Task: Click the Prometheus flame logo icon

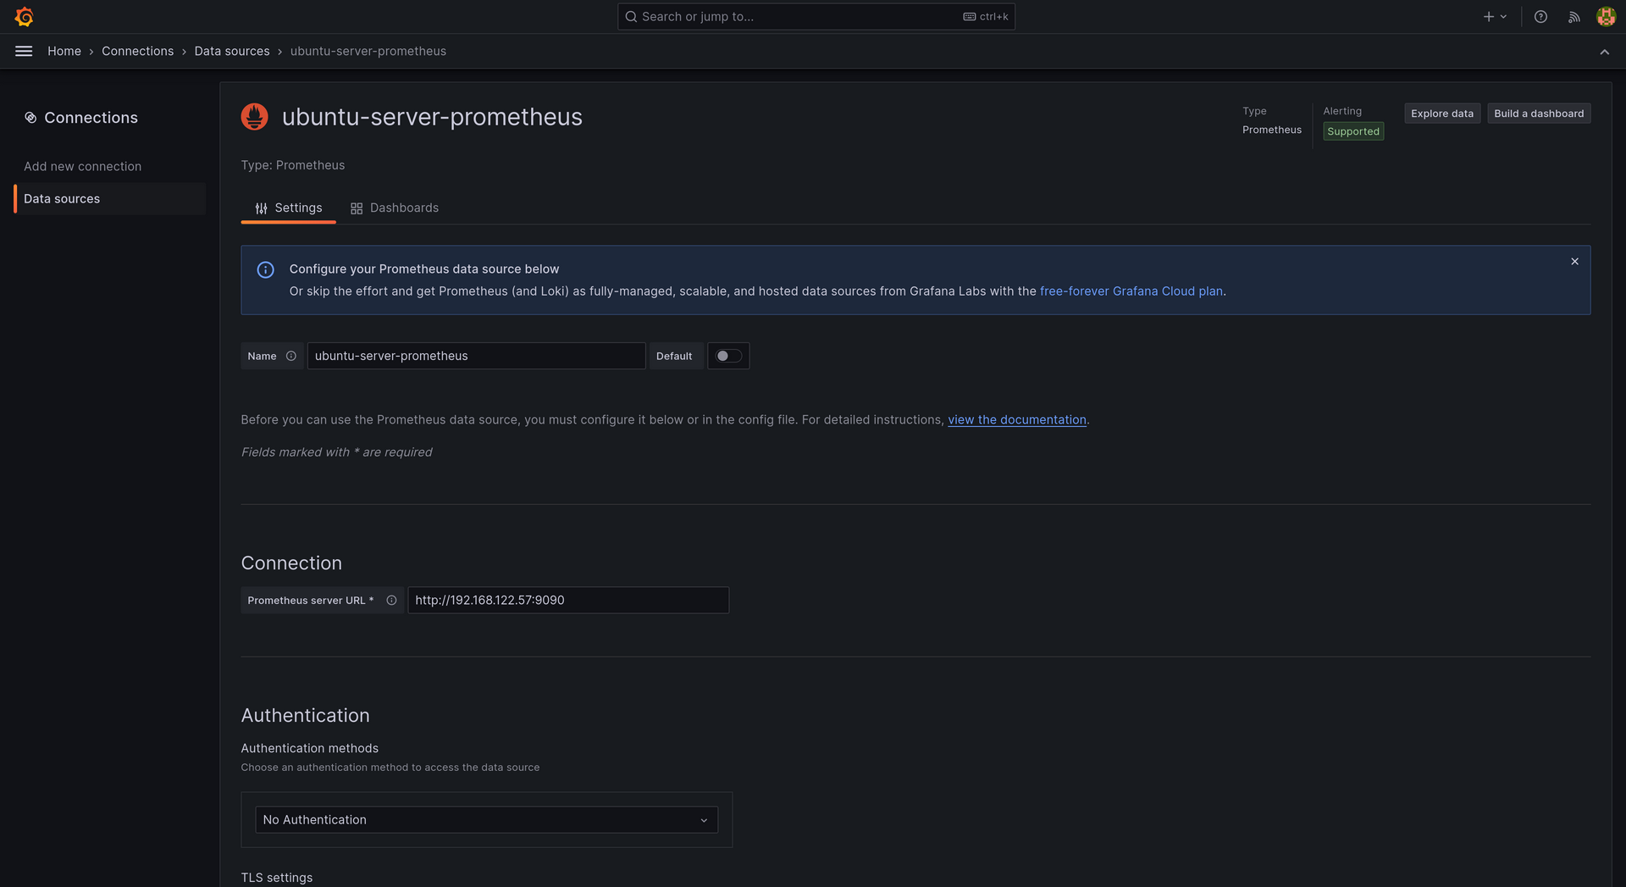Action: [x=254, y=117]
